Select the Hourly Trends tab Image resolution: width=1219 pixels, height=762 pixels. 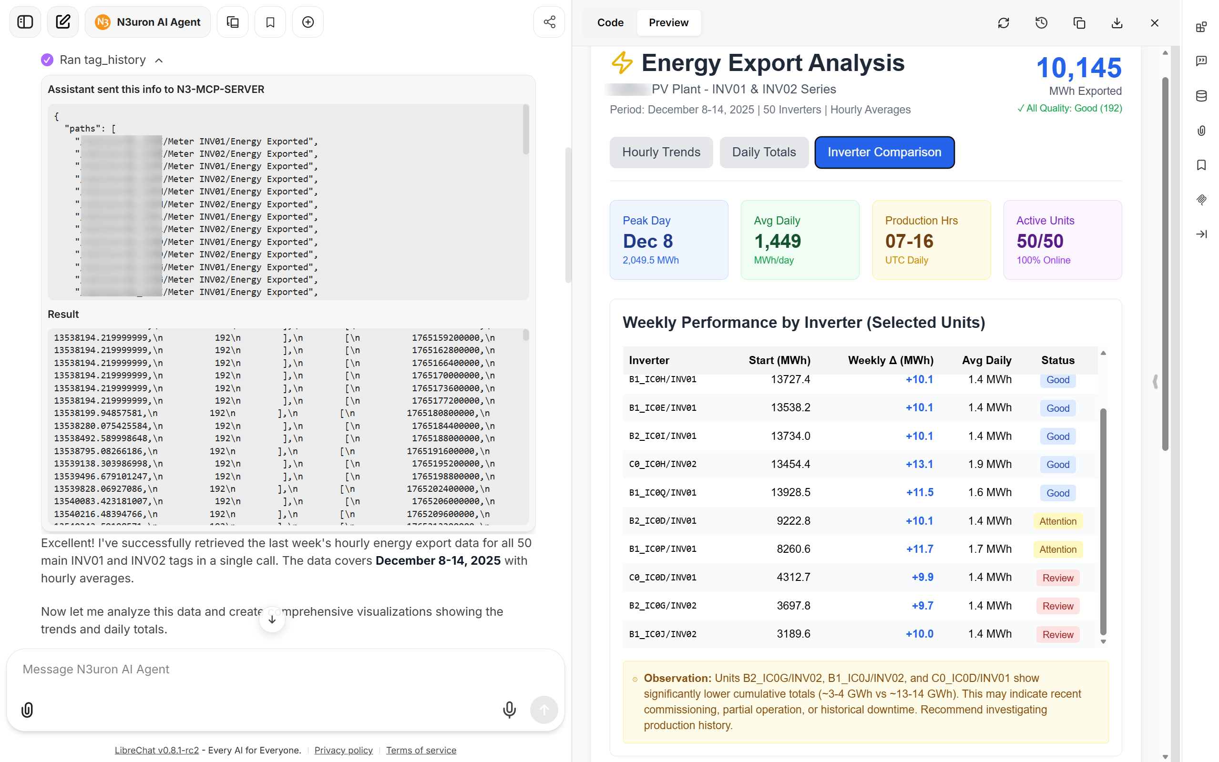click(661, 152)
